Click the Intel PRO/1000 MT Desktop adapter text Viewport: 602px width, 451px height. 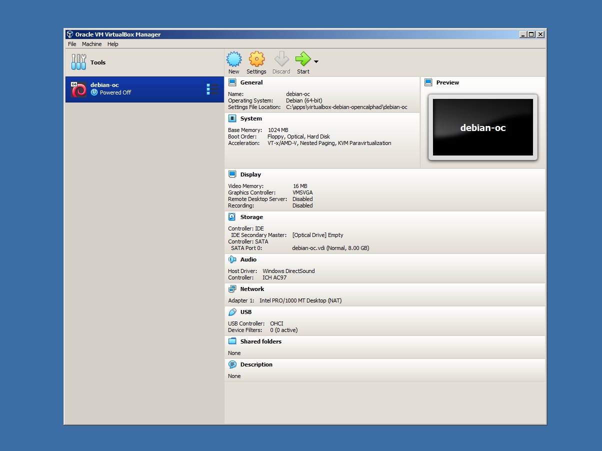pyautogui.click(x=300, y=300)
